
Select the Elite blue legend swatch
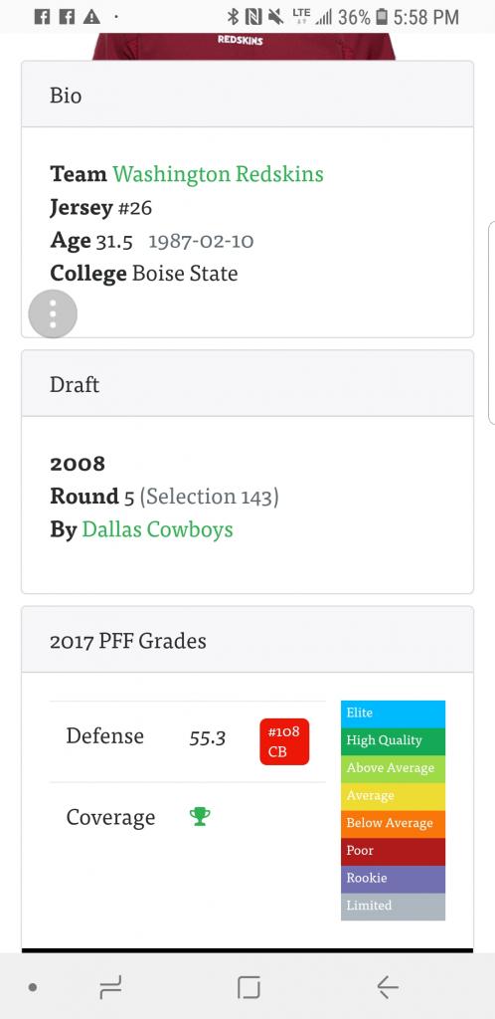pyautogui.click(x=394, y=713)
